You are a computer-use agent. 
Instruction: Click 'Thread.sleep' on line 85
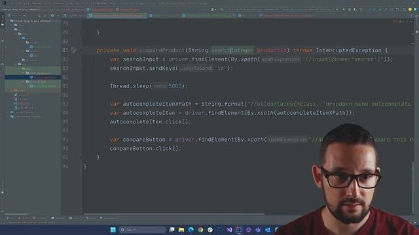(130, 86)
